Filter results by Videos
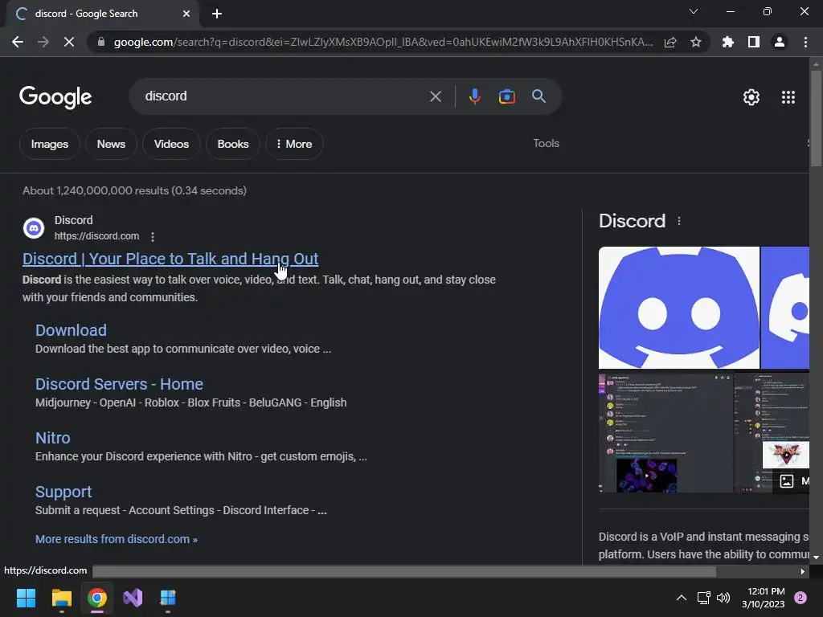This screenshot has height=617, width=823. (x=172, y=144)
